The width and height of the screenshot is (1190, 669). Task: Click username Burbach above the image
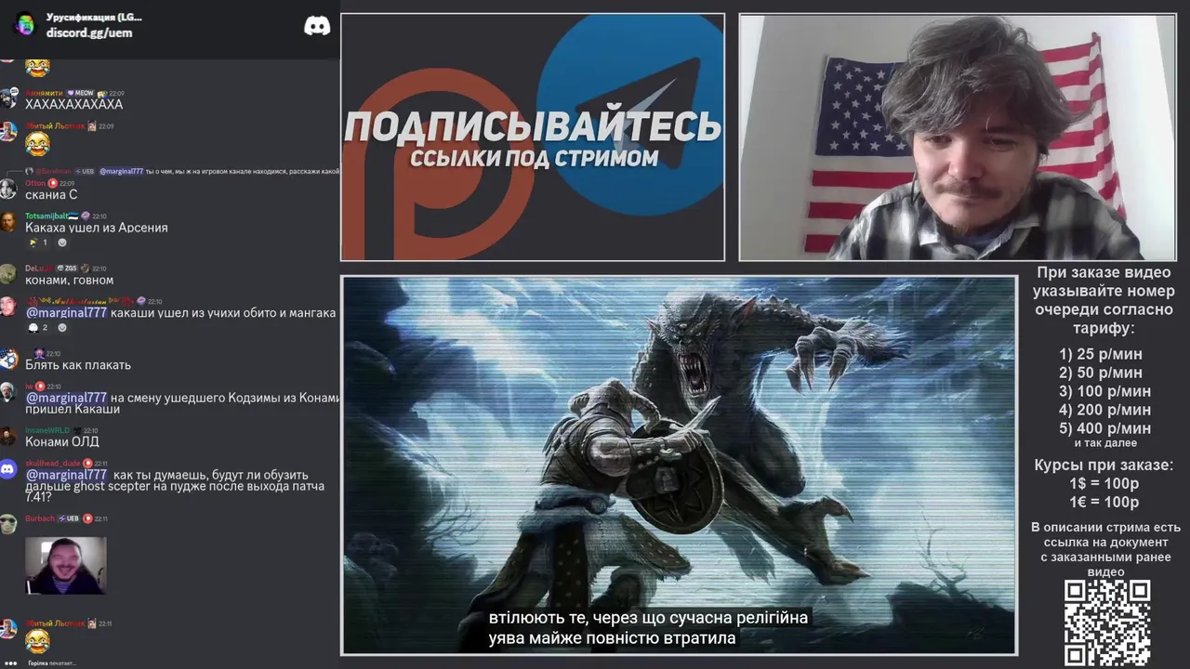click(x=39, y=518)
